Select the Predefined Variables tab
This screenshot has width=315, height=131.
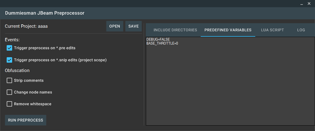228,30
